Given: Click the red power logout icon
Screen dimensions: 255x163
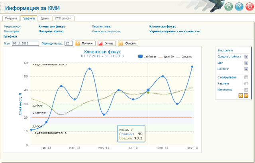Looking at the screenshot, I should tap(250, 7).
